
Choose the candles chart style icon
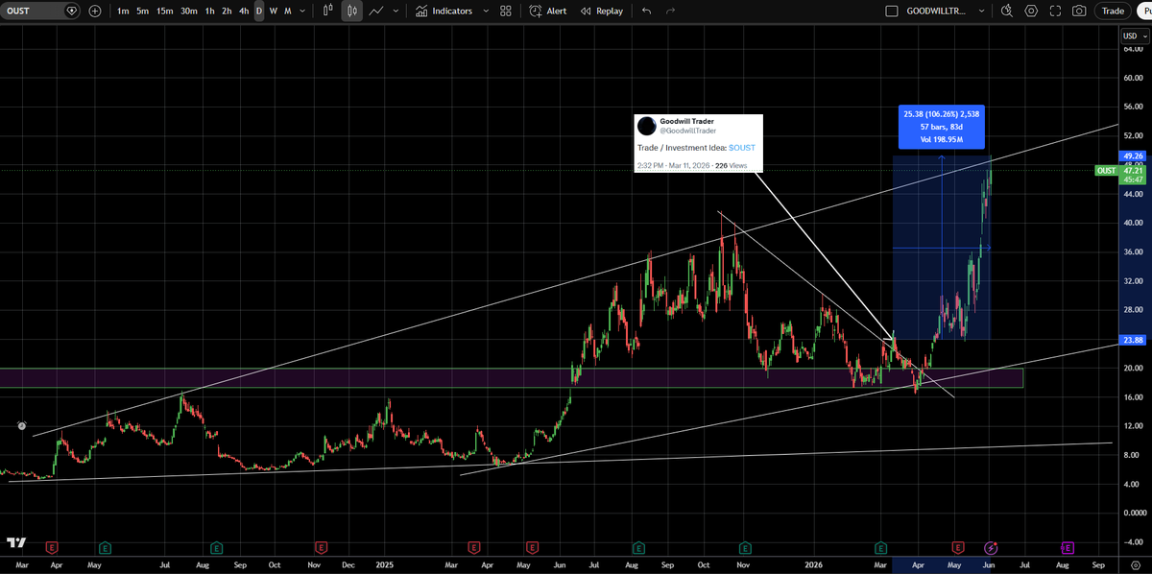pyautogui.click(x=352, y=12)
